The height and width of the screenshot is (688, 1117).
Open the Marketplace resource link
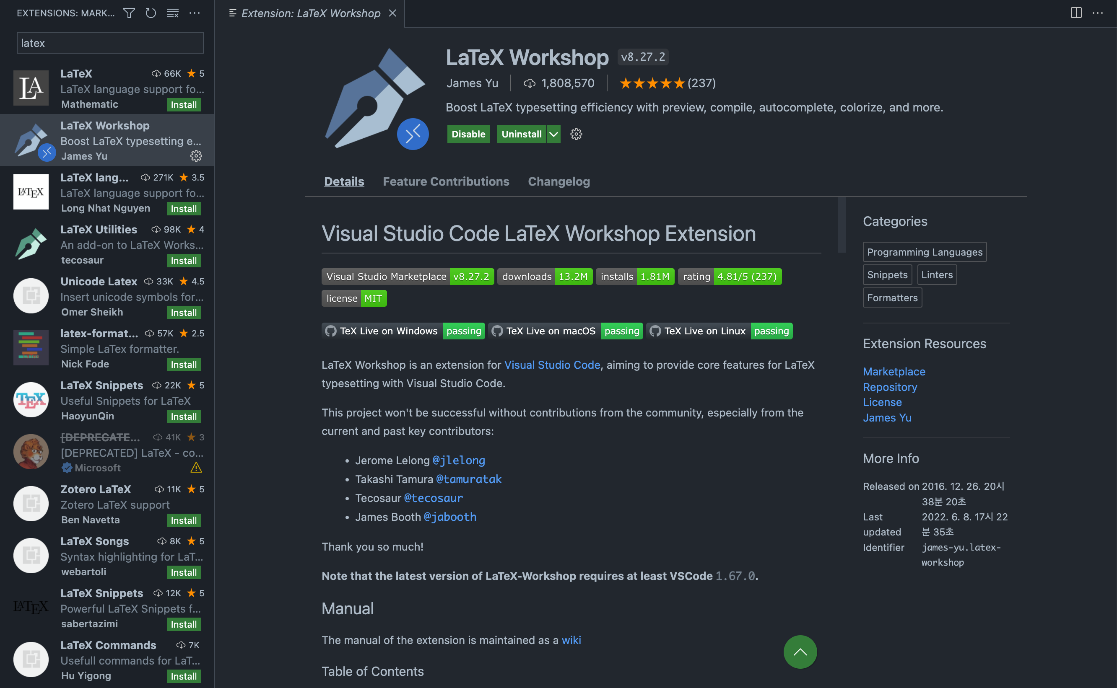point(894,372)
